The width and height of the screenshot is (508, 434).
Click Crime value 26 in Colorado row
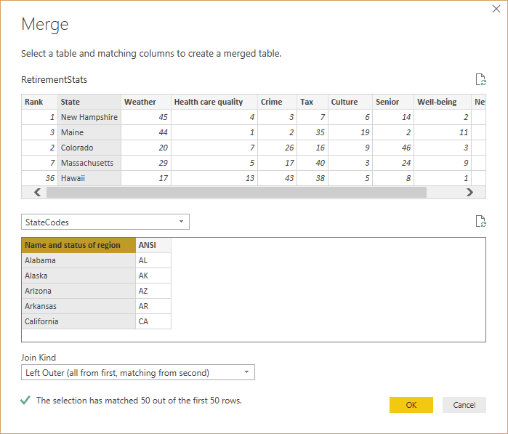[x=278, y=148]
